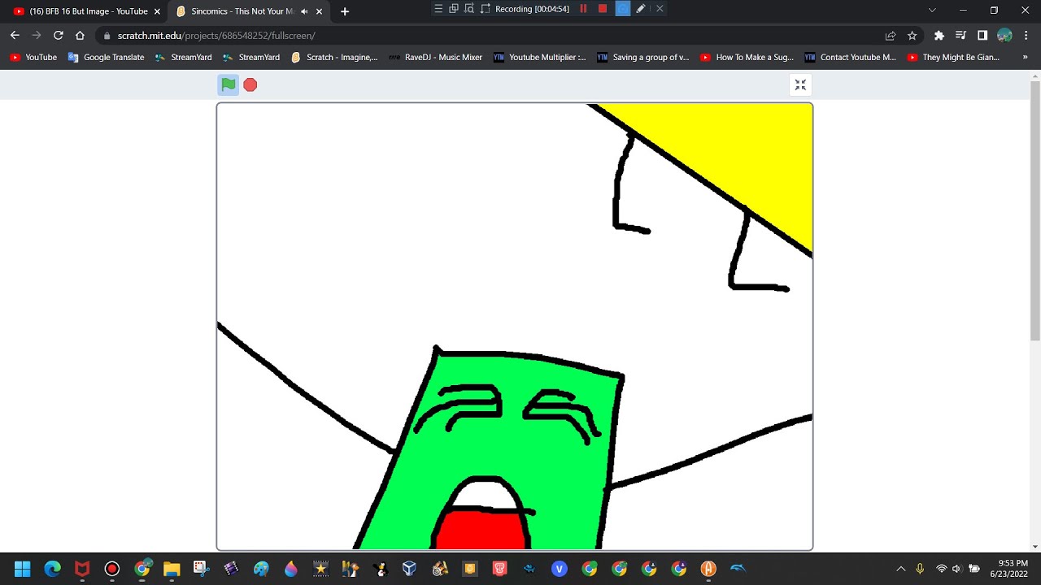
Task: Open the Google Translate bookmark
Action: click(106, 58)
